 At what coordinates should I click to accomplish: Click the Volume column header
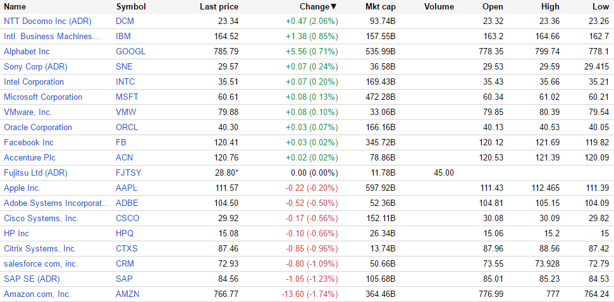(439, 6)
